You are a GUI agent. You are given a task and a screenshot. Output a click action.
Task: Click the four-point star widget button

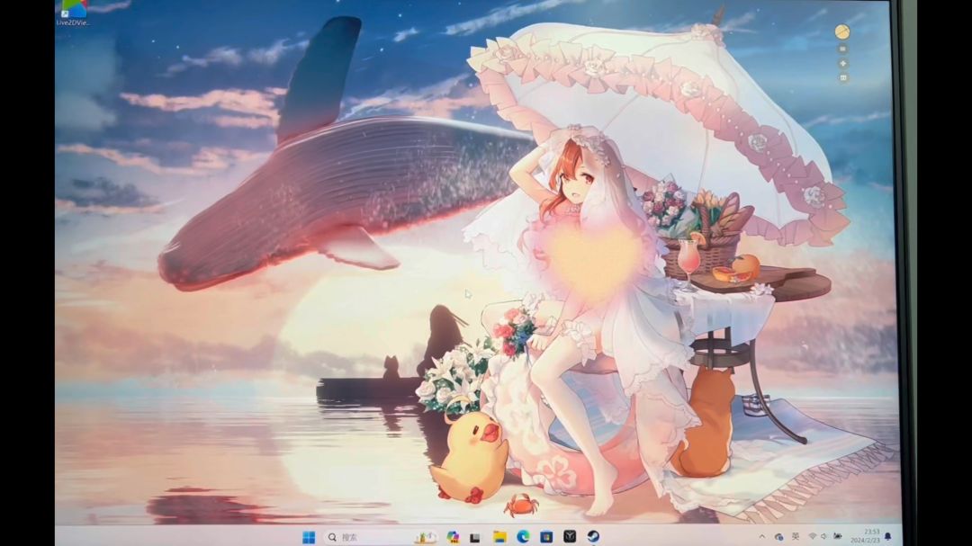(x=842, y=64)
